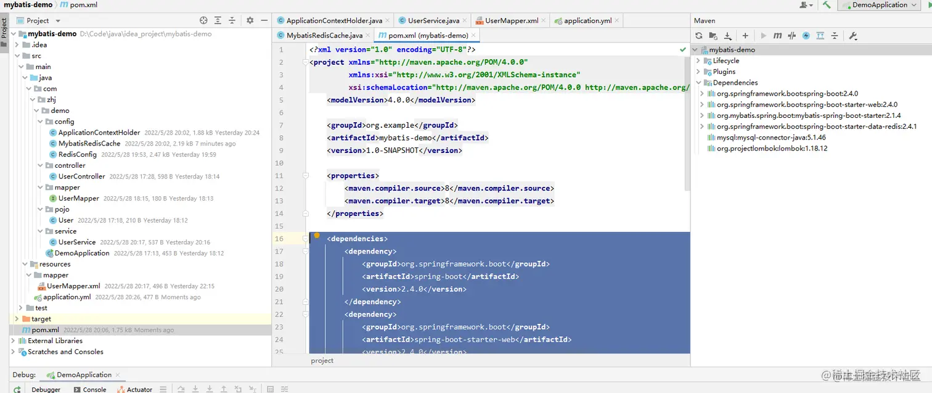The height and width of the screenshot is (393, 932).
Task: Locate opened file in Project tree
Action: tap(203, 20)
